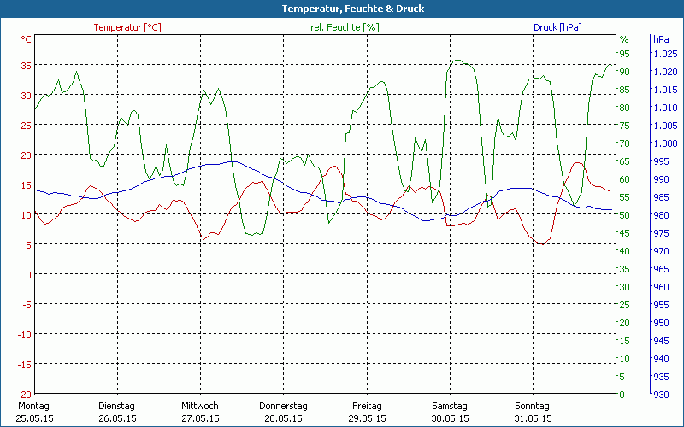Click the green '%' axis unit label
This screenshot has width=684, height=427.
click(x=624, y=39)
